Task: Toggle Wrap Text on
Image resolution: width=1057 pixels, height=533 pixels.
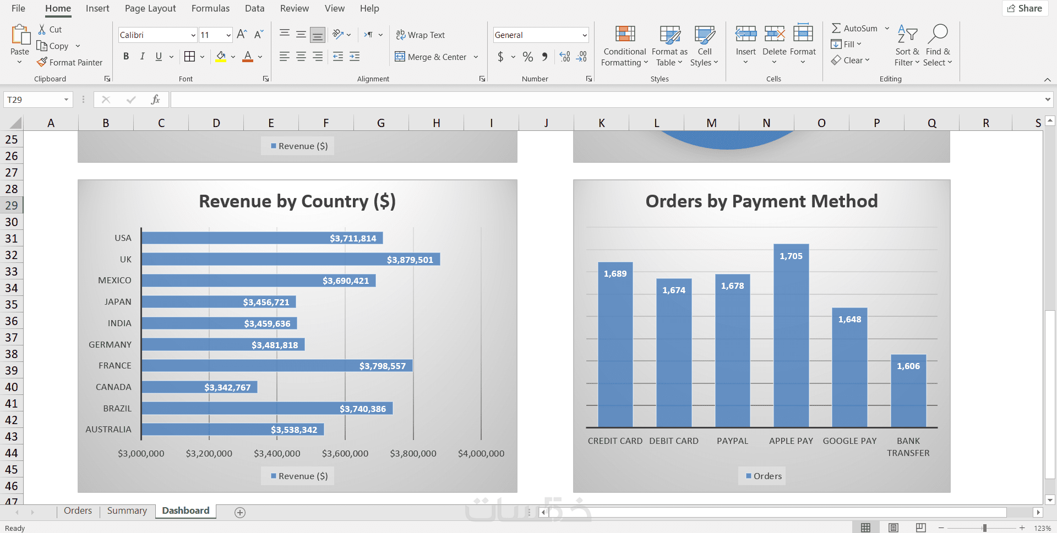Action: click(x=421, y=35)
